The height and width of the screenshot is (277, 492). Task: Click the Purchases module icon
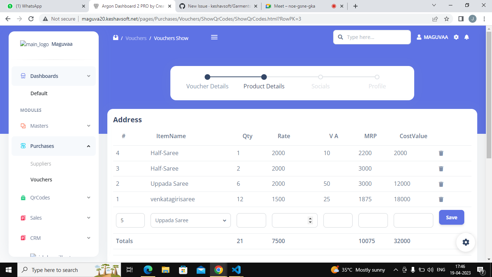click(x=23, y=146)
